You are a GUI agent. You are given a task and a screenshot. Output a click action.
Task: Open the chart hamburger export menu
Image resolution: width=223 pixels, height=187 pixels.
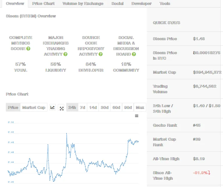click(137, 116)
